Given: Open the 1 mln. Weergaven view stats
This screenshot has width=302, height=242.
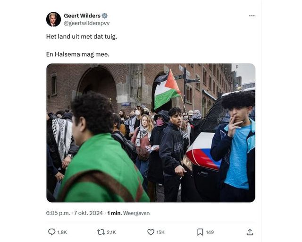Looking at the screenshot, I should [128, 213].
